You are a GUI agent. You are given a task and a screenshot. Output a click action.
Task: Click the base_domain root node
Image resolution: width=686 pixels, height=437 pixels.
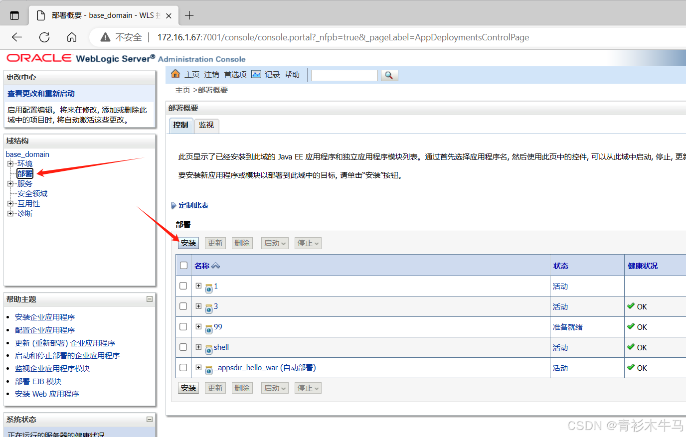[x=27, y=154]
